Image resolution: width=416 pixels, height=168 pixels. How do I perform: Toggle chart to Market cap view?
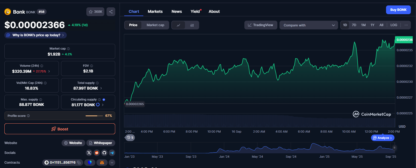(x=155, y=25)
